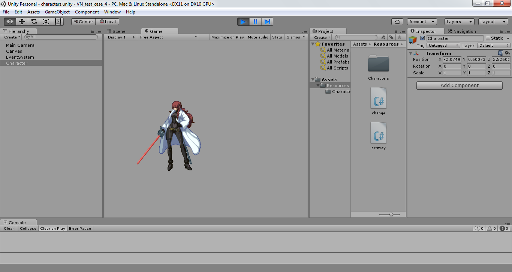Toggle Stats overlay in Game view
This screenshot has height=272, width=512.
[277, 37]
